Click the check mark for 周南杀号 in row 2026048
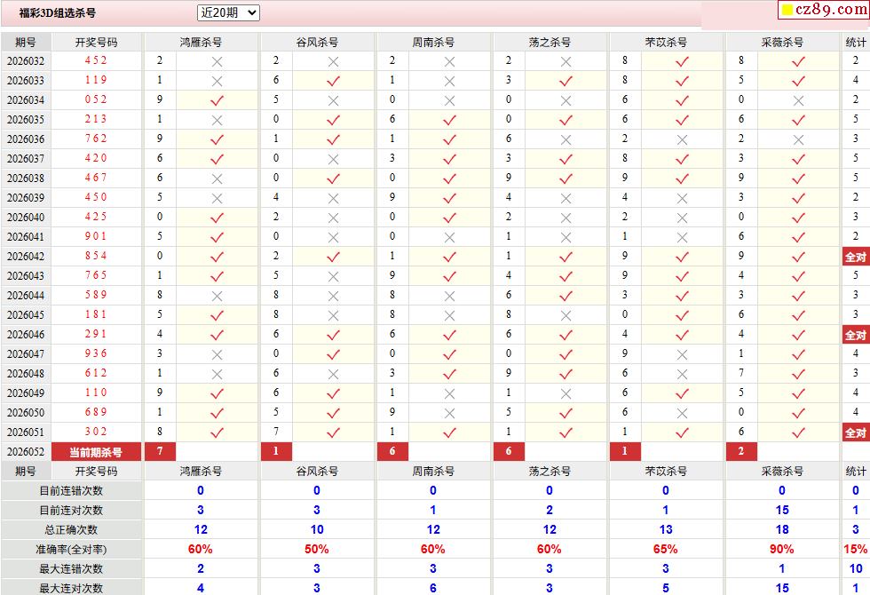The height and width of the screenshot is (595, 870). coord(449,374)
